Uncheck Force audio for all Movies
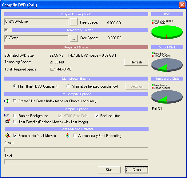Screen dimensions: 187x178 coord(15,136)
